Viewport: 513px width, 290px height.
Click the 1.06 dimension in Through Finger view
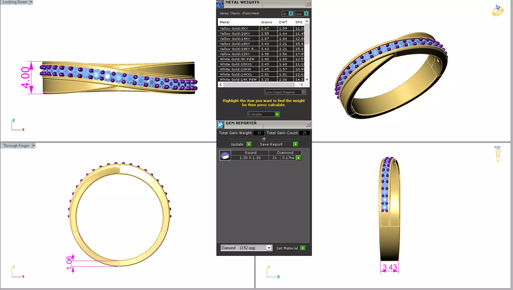coord(69,263)
